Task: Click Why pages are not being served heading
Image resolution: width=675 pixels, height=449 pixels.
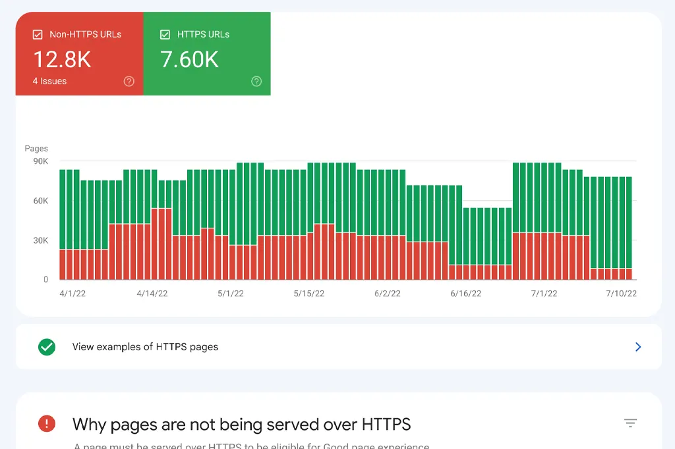Action: 241,423
